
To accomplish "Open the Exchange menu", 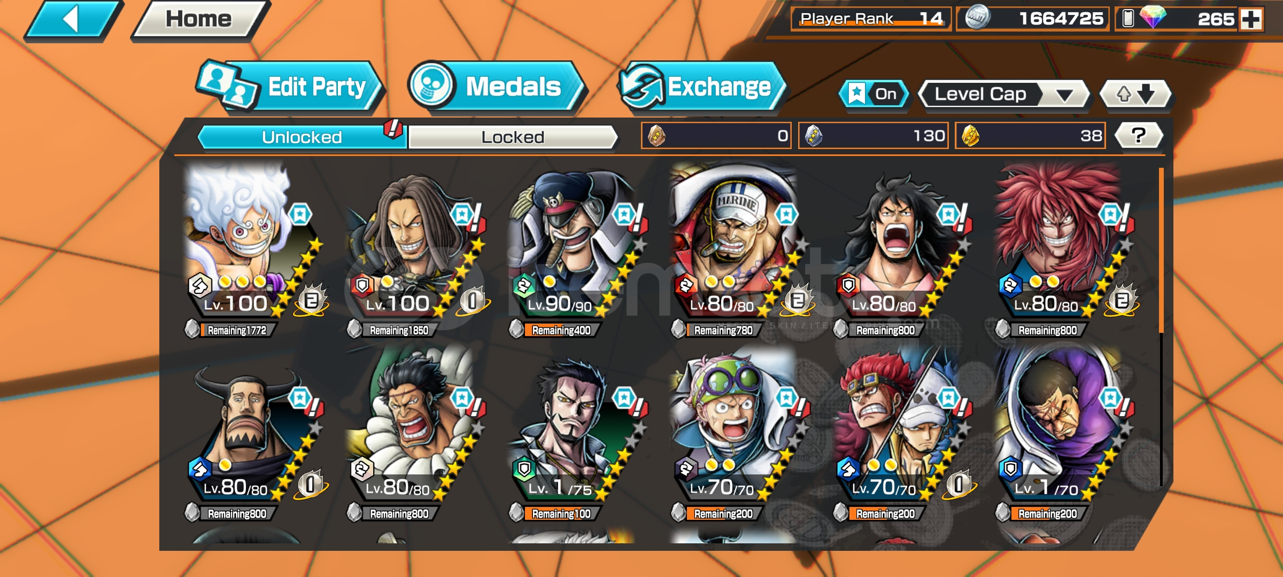I will [702, 87].
